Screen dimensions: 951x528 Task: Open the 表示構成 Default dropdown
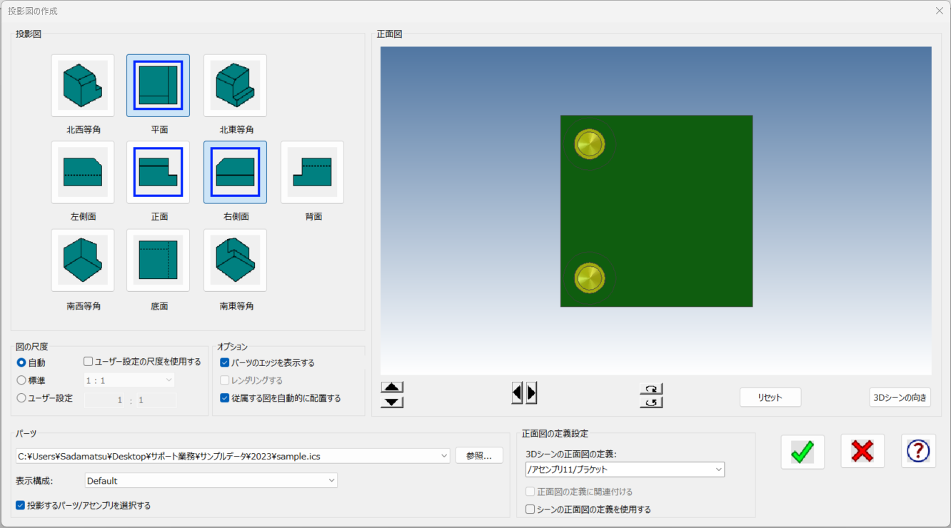tap(211, 481)
